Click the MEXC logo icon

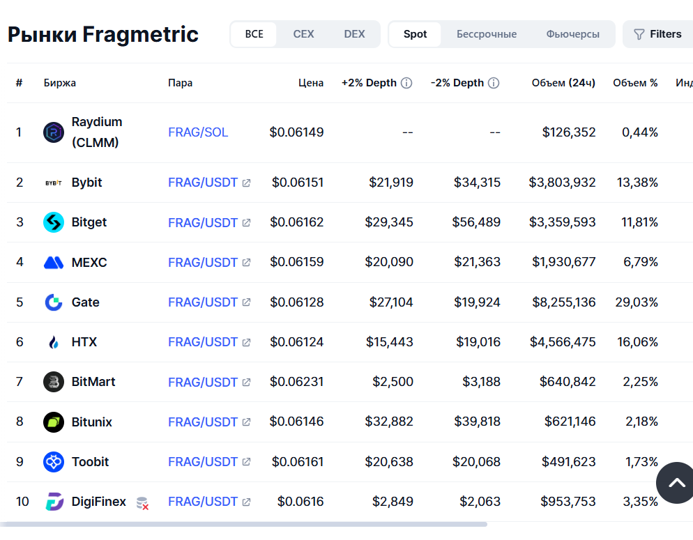tap(54, 262)
